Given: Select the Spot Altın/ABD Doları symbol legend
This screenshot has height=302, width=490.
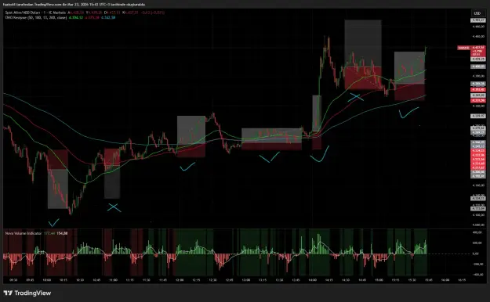Looking at the screenshot, I should pos(35,13).
